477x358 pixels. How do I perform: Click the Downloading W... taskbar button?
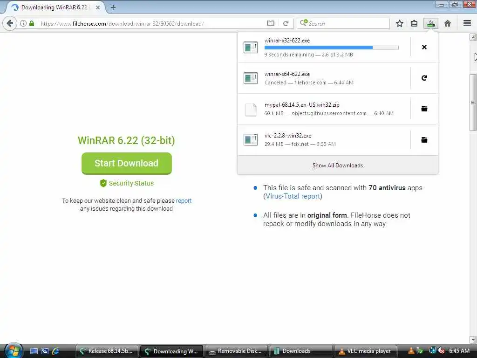click(x=171, y=351)
